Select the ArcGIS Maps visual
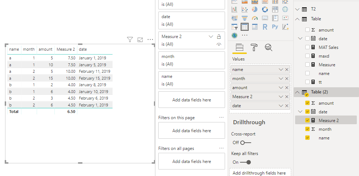This screenshot has width=359, height=176. click(234, 35)
